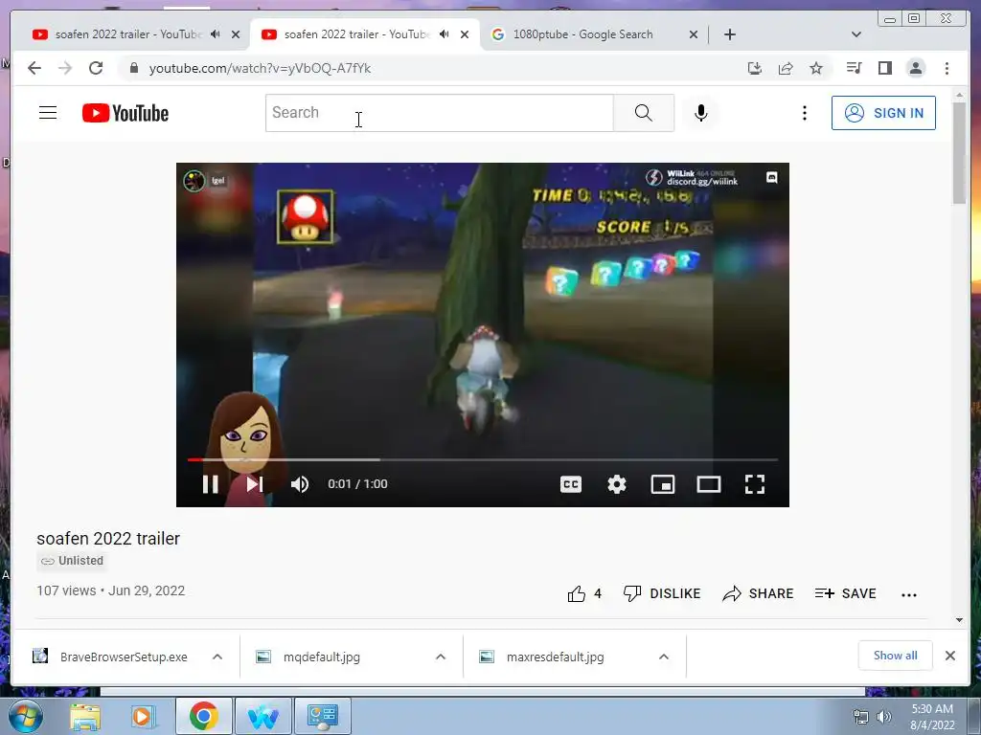
Task: Click SHARE below the video
Action: coord(758,593)
